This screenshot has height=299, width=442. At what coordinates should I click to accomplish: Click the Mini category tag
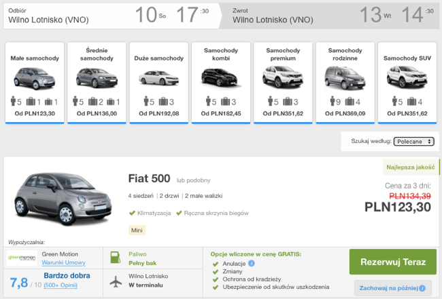click(137, 230)
